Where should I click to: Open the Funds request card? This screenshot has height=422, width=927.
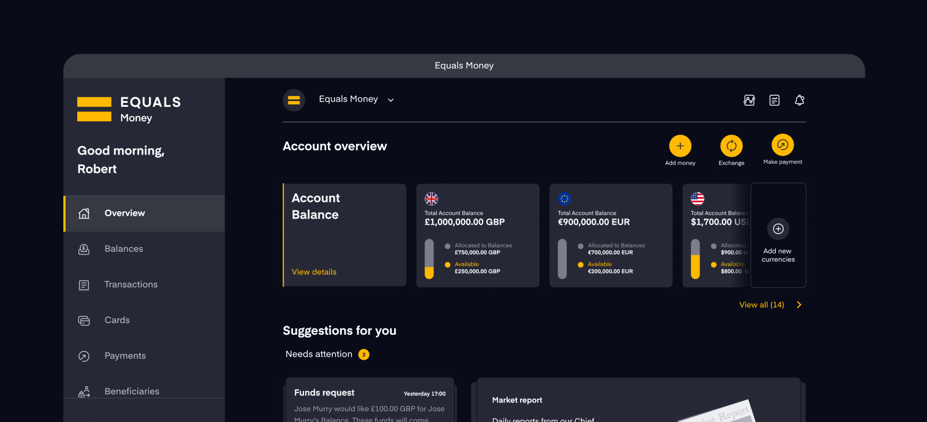click(x=370, y=400)
